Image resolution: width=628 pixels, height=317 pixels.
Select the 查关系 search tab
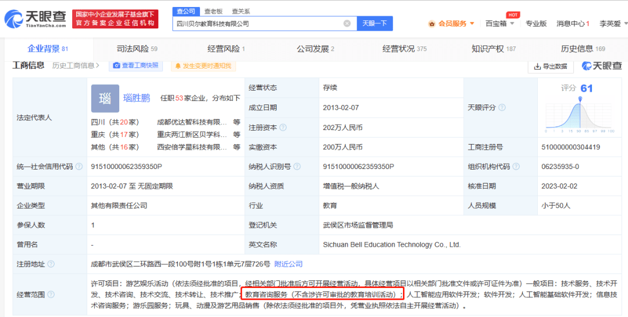click(x=241, y=11)
